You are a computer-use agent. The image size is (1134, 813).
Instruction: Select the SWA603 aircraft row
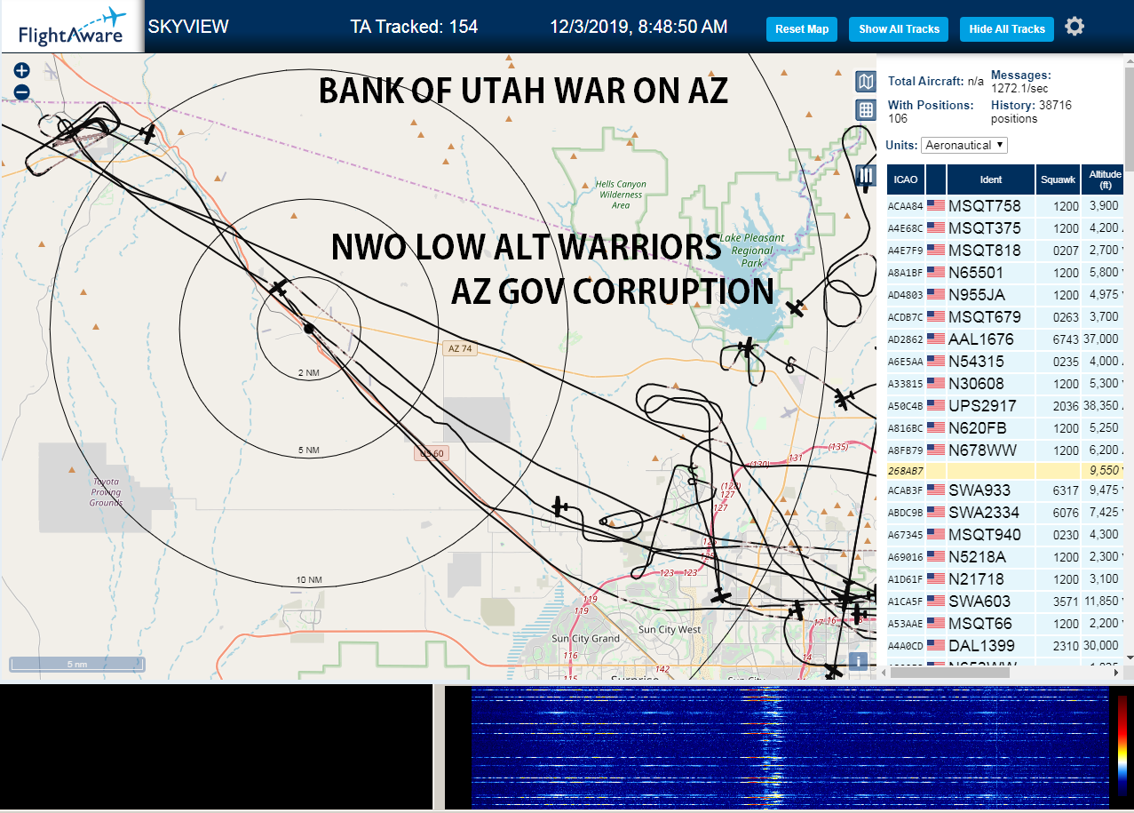(x=1006, y=601)
